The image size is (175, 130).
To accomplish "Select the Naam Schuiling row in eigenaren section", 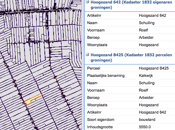I will click(130, 23).
